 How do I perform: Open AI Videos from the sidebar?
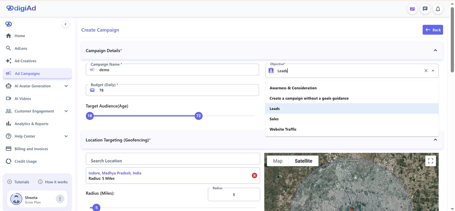tap(37, 98)
